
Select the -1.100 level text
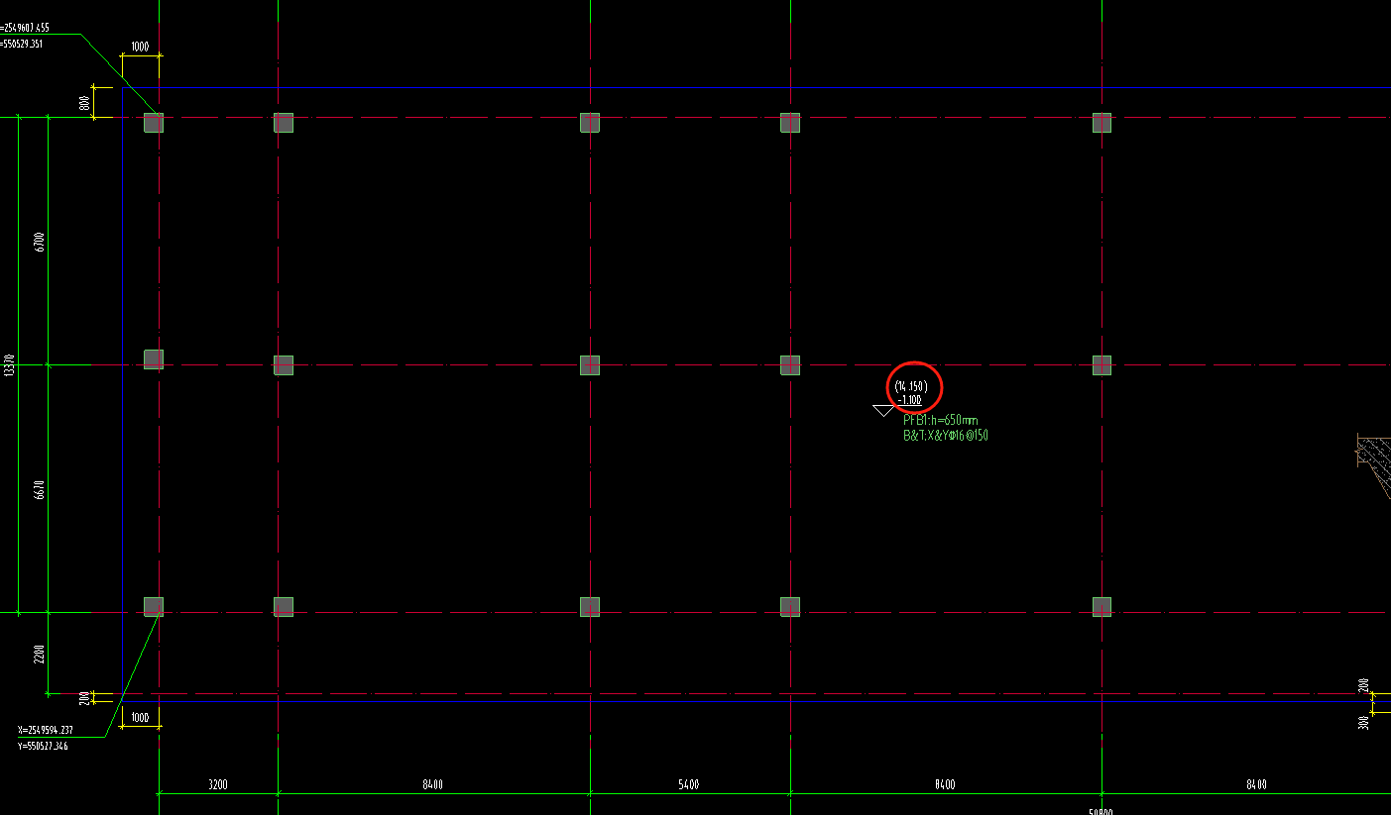pos(910,400)
